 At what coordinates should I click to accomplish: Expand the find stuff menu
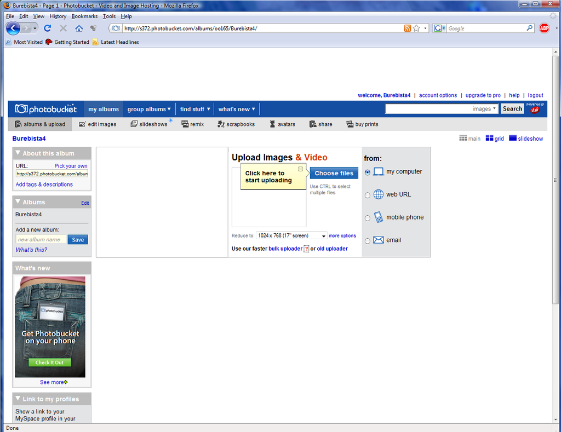click(x=195, y=109)
